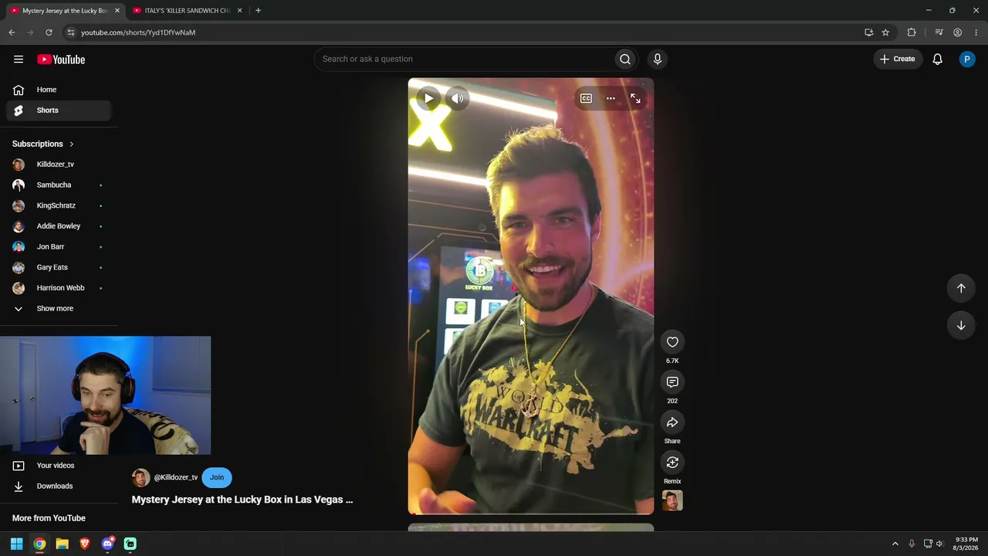Launch Brave browser from the taskbar

(x=85, y=544)
